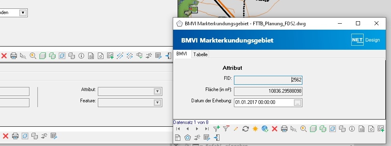Screen dimensions: 391x146
Task: Remove filter using funnel-minus icon
Action: 226,129
